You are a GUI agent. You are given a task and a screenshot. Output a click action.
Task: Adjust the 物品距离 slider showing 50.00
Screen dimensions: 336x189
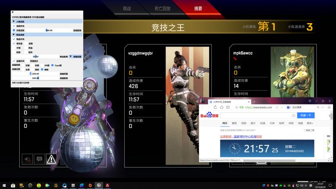point(36,57)
